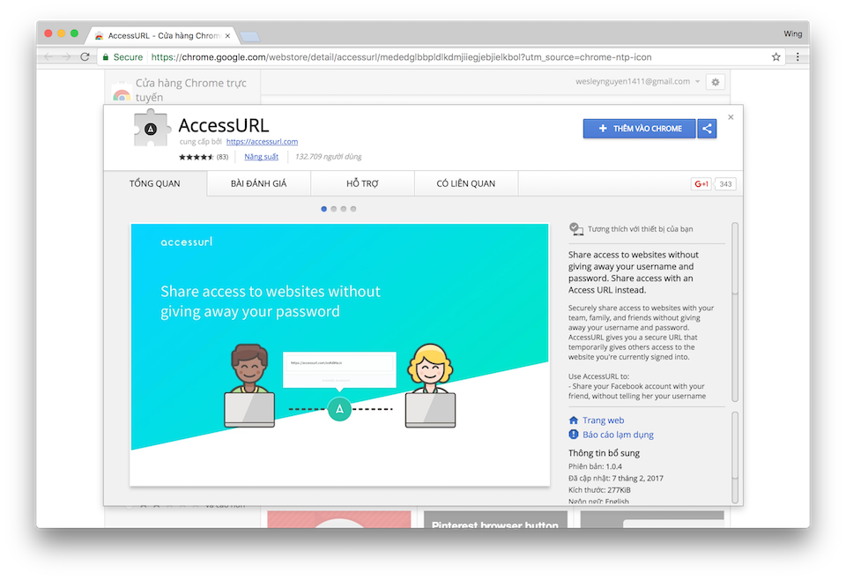This screenshot has height=580, width=846.
Task: Click the AccessURL puzzle piece icon
Action: point(151,128)
